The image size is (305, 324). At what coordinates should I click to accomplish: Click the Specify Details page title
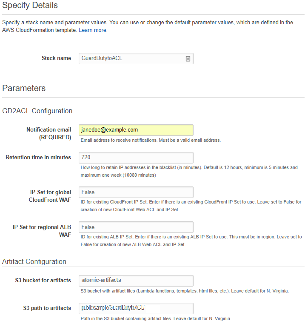[x=30, y=5]
